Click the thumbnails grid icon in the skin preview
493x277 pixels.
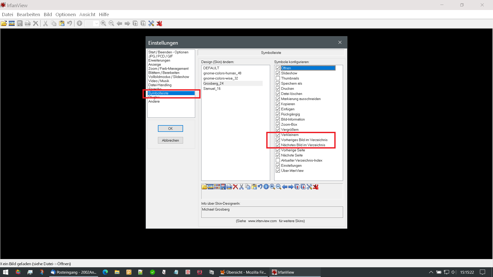(x=217, y=187)
